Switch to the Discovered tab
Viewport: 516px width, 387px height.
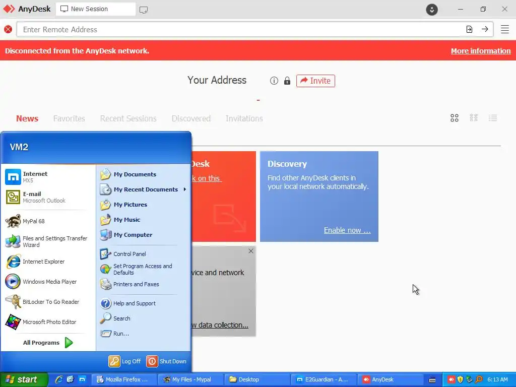(191, 118)
